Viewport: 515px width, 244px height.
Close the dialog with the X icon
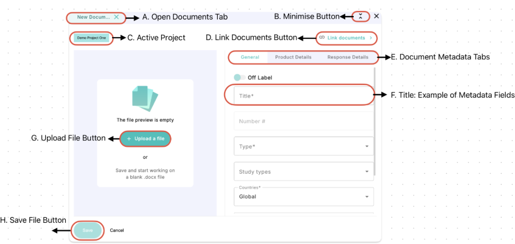377,16
